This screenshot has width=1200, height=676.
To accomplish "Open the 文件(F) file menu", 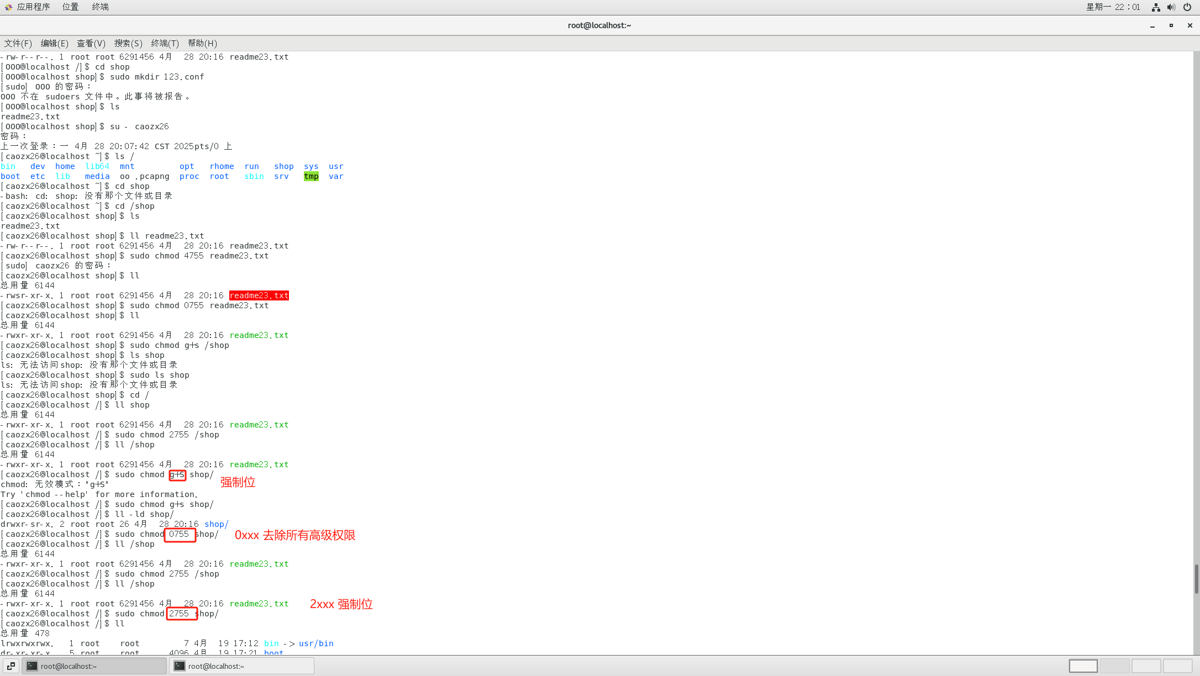I will tap(18, 43).
